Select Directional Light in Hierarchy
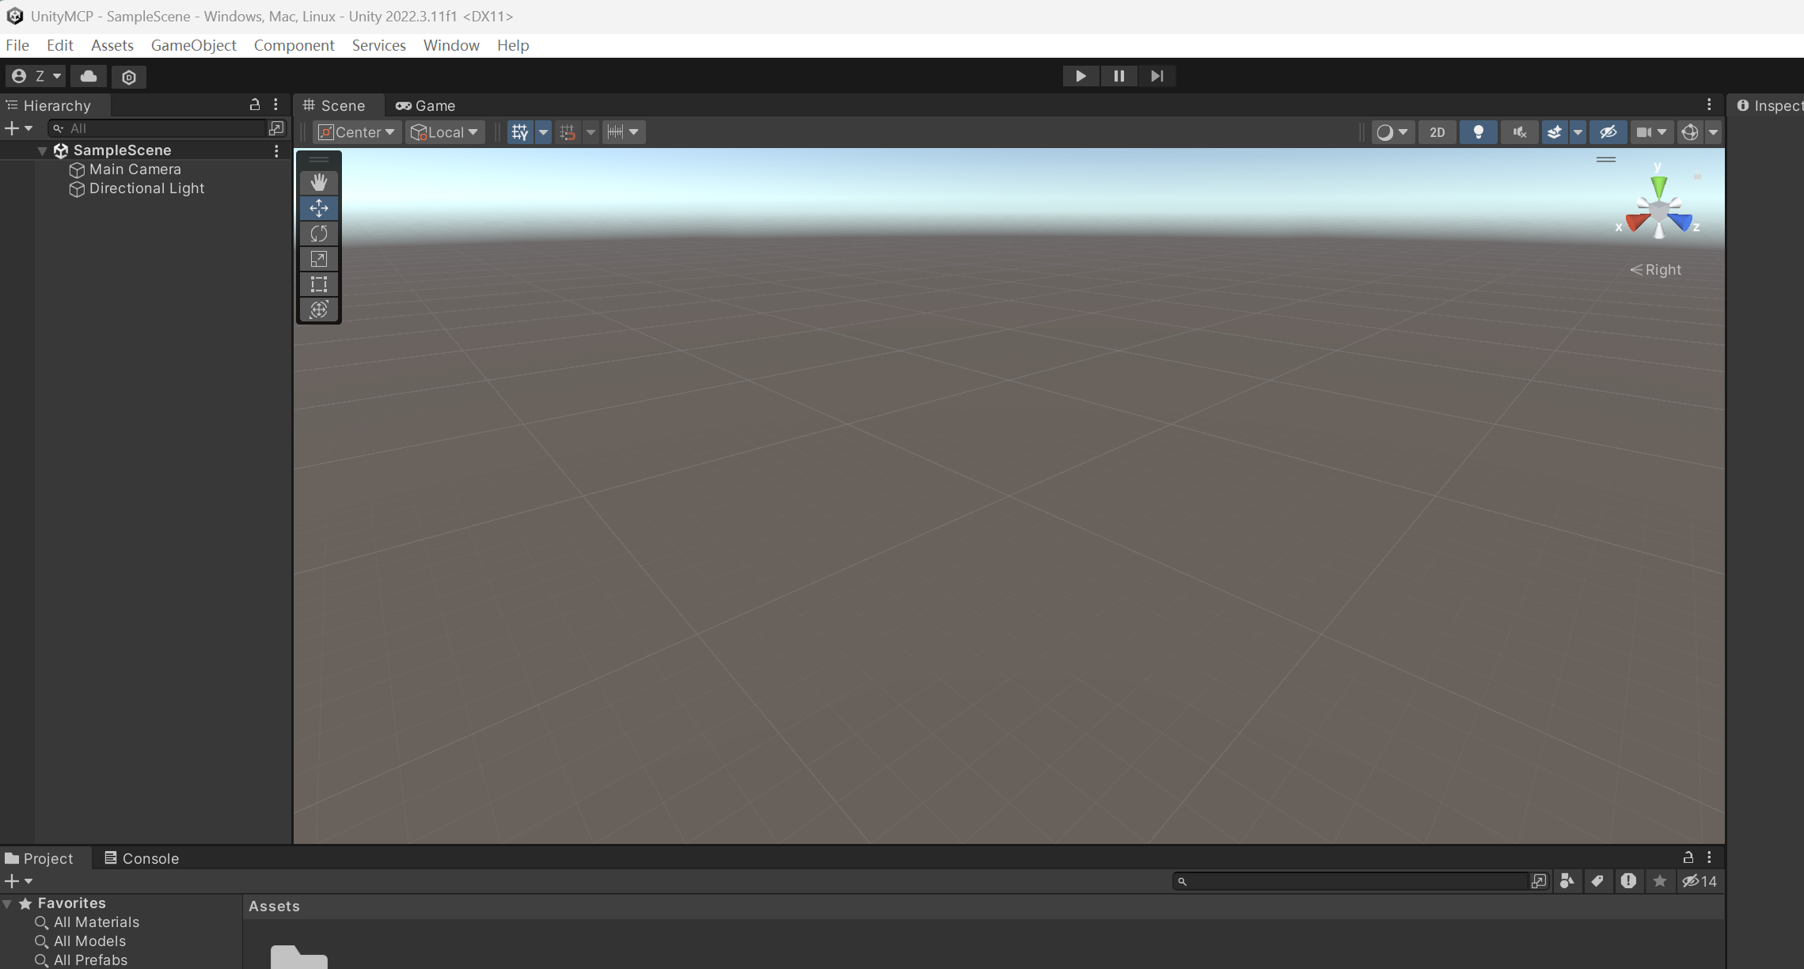1804x969 pixels. [x=147, y=188]
